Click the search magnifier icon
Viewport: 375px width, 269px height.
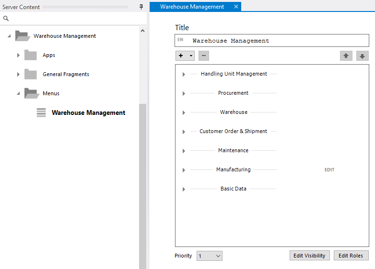(x=6, y=19)
